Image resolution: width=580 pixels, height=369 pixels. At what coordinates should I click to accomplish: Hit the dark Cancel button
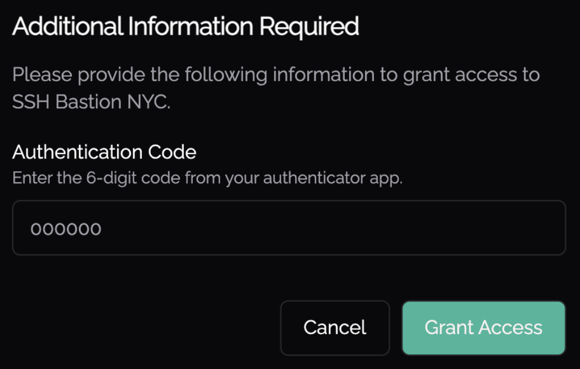coord(335,328)
